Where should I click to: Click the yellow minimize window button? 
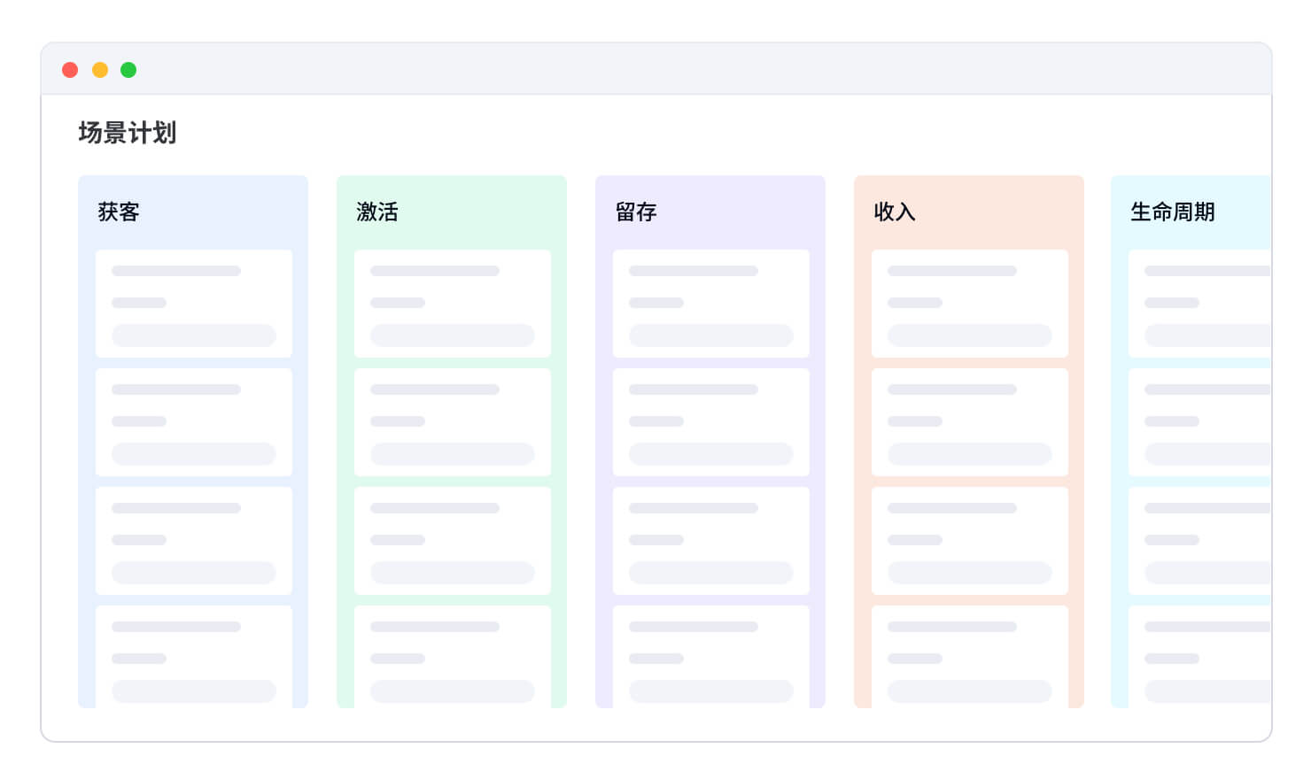pyautogui.click(x=100, y=70)
